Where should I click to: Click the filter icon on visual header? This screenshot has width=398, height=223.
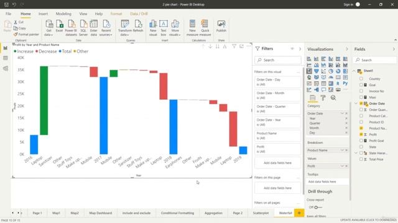[234, 46]
